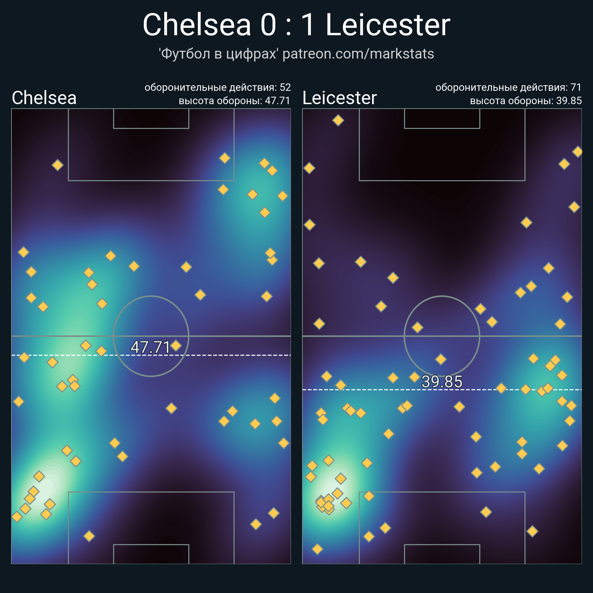This screenshot has width=593, height=593.
Task: Click the diamond at Leicester's bottom-left pitch corner
Action: tap(317, 549)
